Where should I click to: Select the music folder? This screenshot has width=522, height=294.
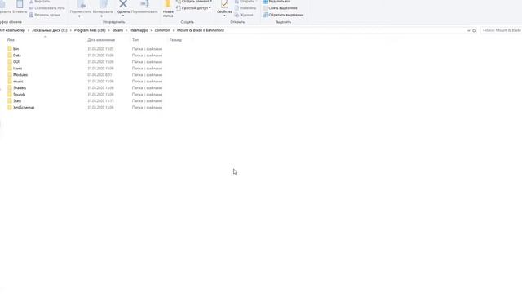15,82
